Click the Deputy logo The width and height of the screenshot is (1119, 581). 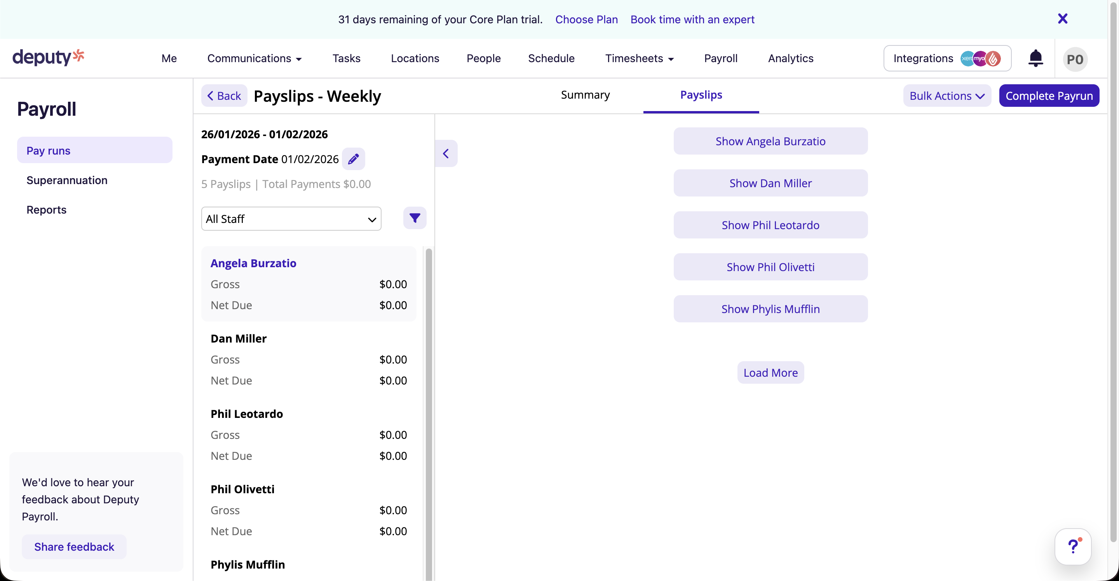click(x=48, y=57)
